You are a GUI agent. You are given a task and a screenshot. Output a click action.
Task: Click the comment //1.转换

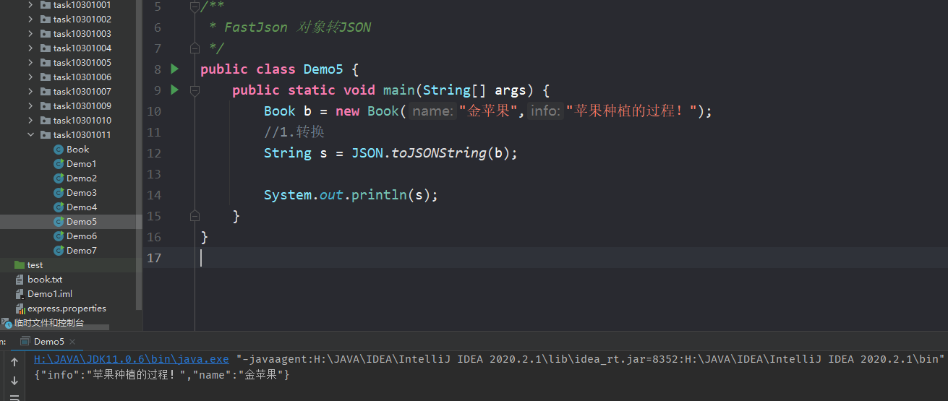[x=294, y=132]
